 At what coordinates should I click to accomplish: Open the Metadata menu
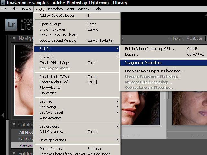(x=55, y=9)
